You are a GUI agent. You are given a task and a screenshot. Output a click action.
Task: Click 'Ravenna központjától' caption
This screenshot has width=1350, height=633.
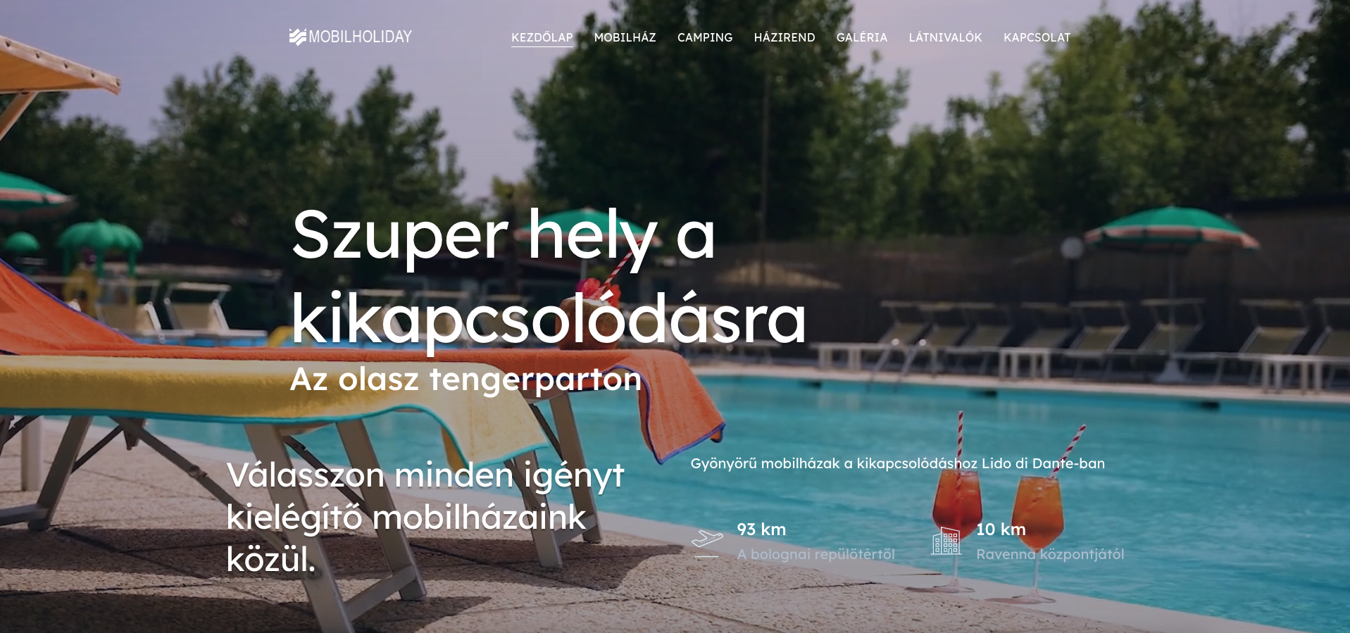tap(1050, 554)
